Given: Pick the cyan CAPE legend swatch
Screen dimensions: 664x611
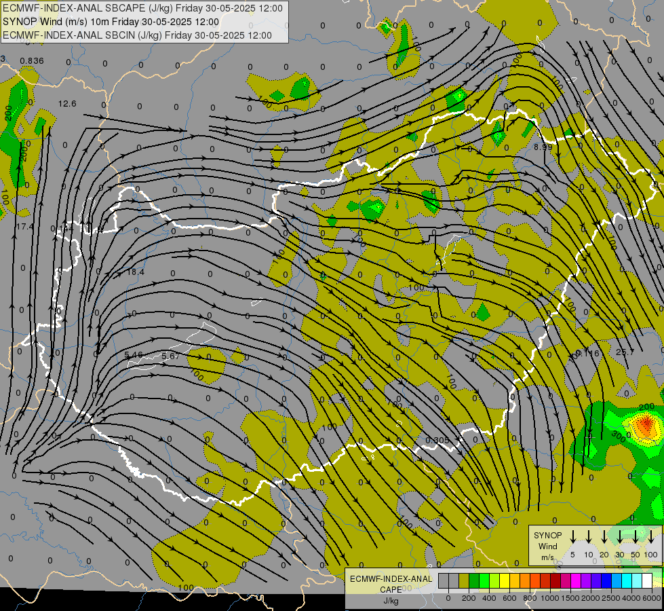Looking at the screenshot, I should pyautogui.click(x=627, y=580).
